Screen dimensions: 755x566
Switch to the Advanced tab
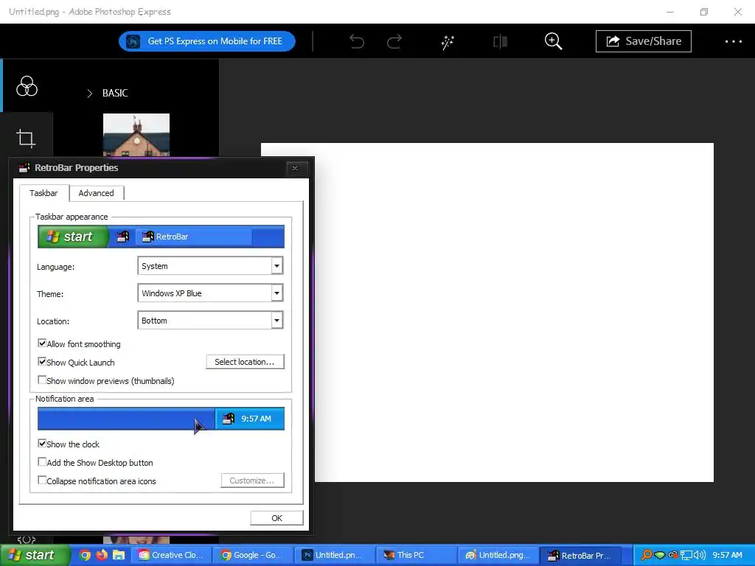tap(97, 193)
